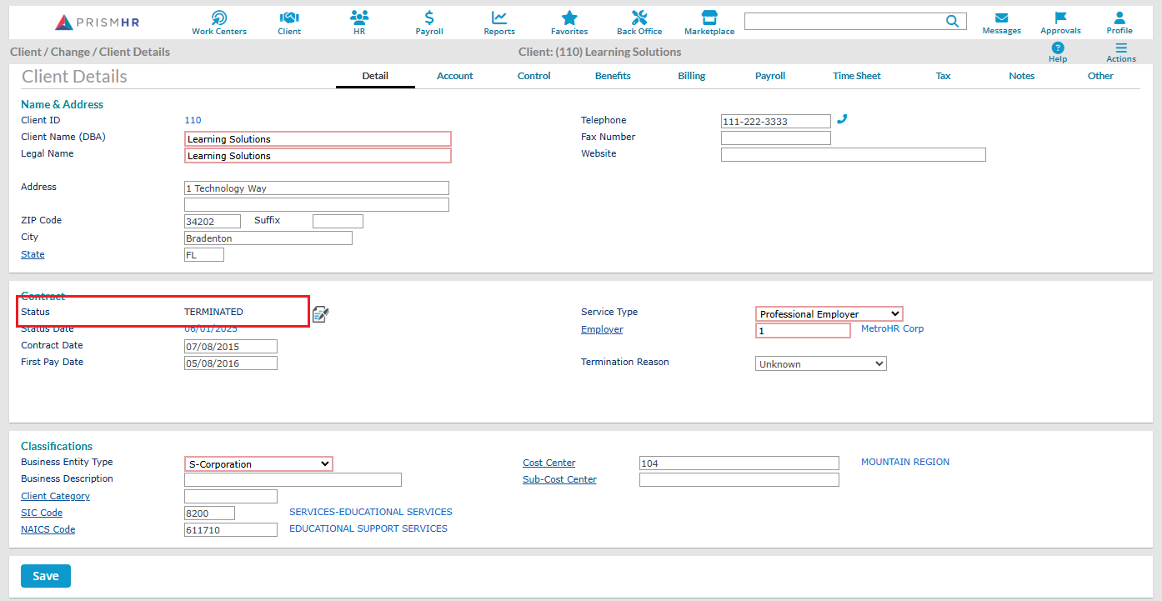Click the Cost Center link
1162x601 pixels.
pyautogui.click(x=548, y=463)
